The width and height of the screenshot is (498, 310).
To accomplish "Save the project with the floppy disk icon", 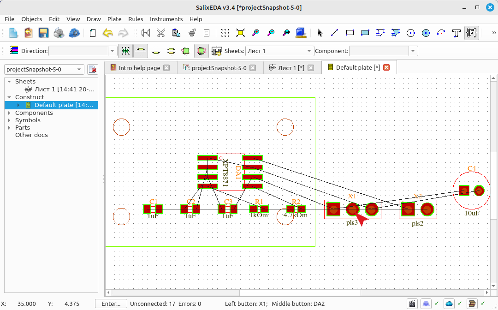I will [x=43, y=33].
